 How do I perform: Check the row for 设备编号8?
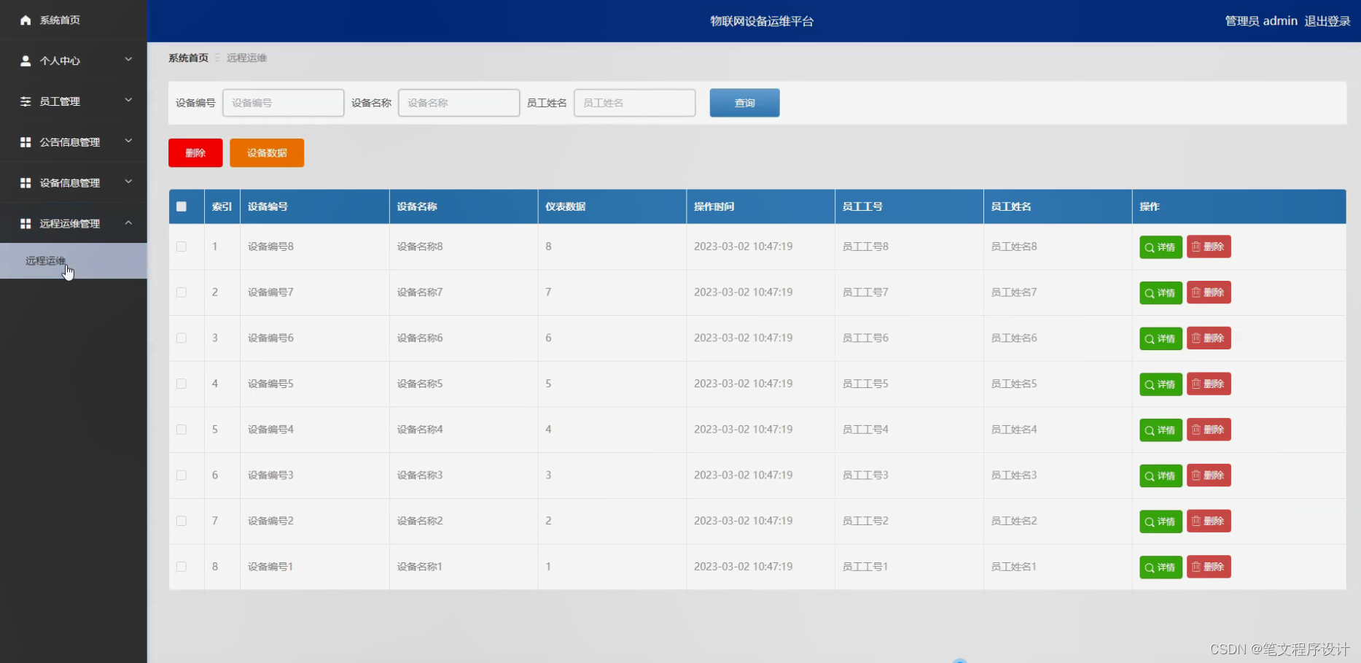(182, 247)
